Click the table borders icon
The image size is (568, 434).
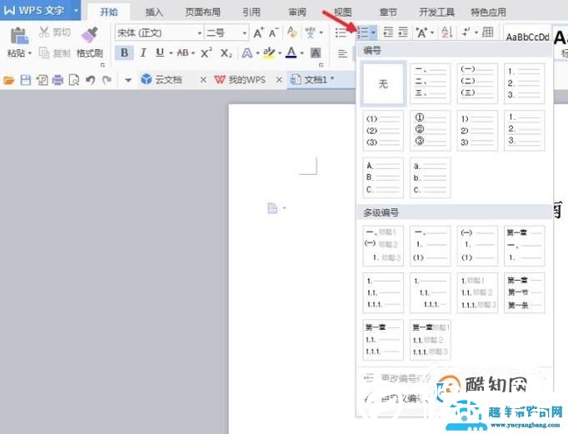point(488,32)
